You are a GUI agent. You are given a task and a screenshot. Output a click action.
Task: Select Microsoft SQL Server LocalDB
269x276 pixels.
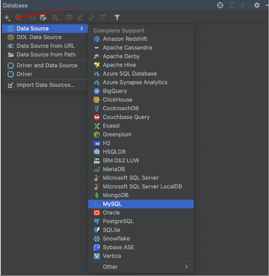[141, 186]
